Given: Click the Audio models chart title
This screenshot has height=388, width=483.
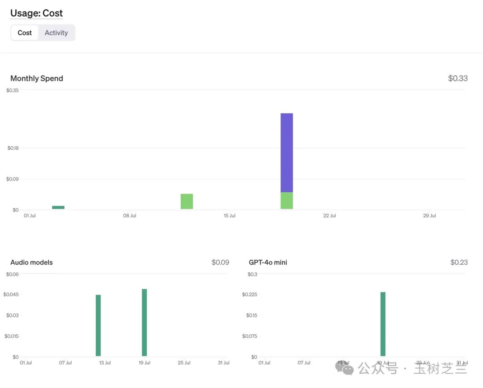Looking at the screenshot, I should click(31, 262).
